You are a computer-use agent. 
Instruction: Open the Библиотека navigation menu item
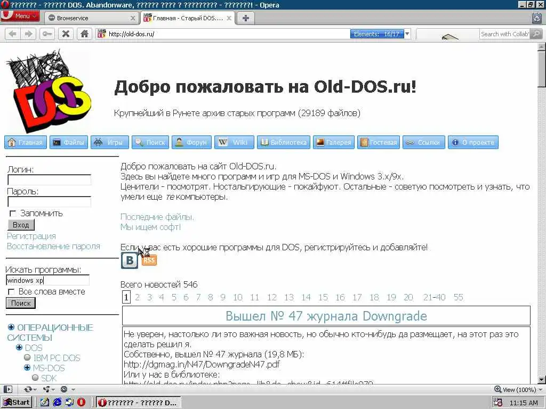pyautogui.click(x=284, y=142)
